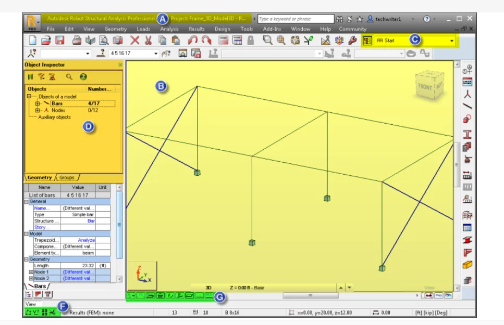Open the Start layout dropdown

coord(451,41)
